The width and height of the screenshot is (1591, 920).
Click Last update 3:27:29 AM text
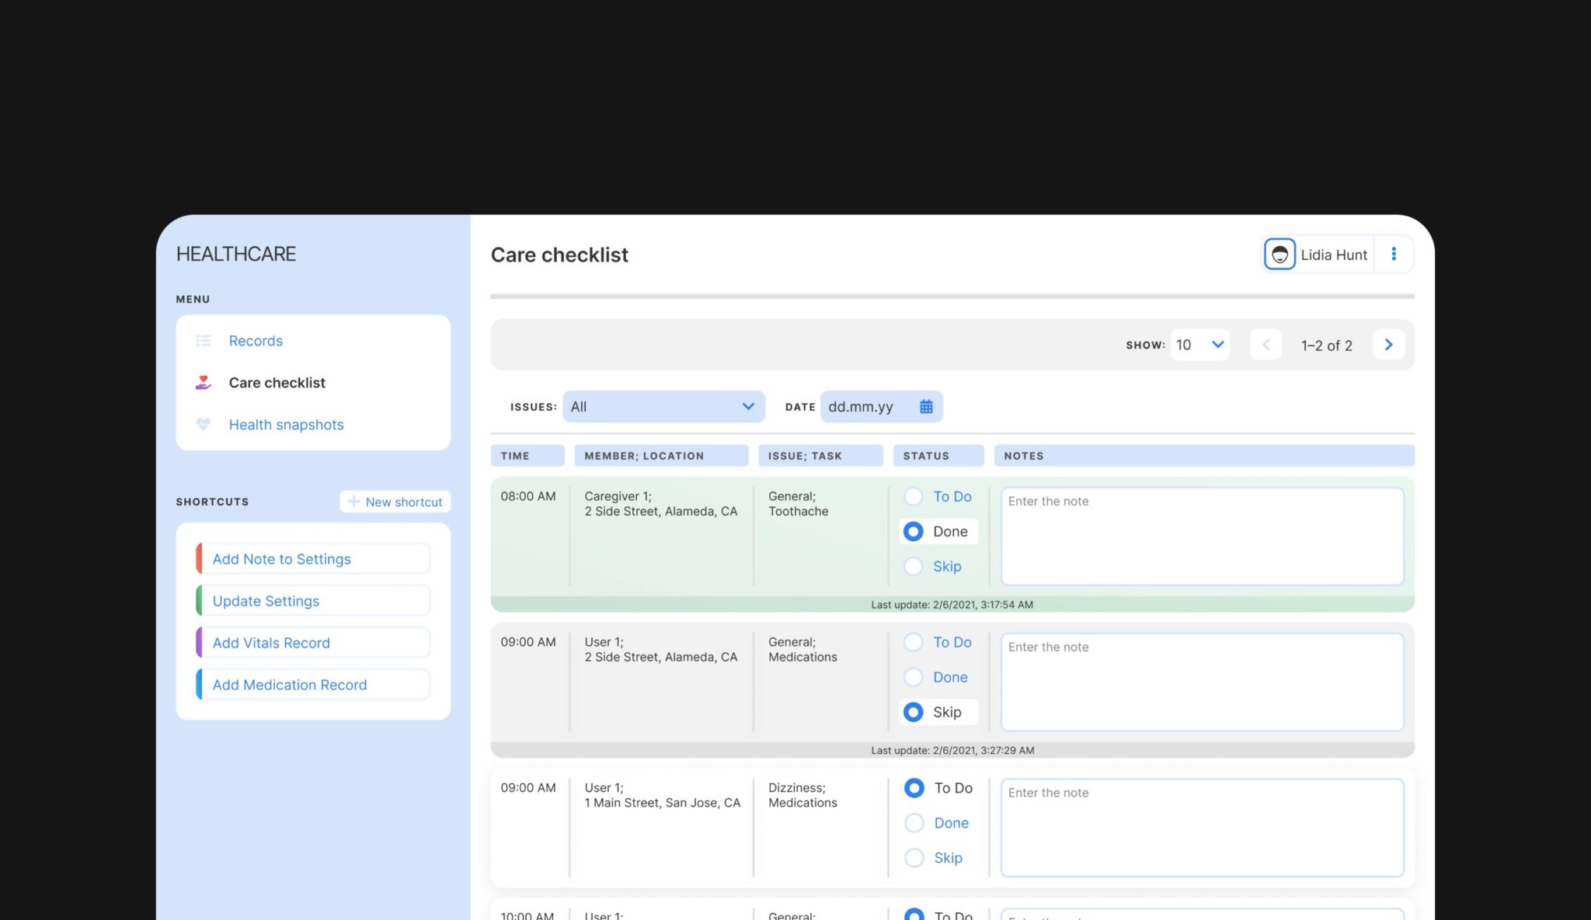tap(952, 751)
